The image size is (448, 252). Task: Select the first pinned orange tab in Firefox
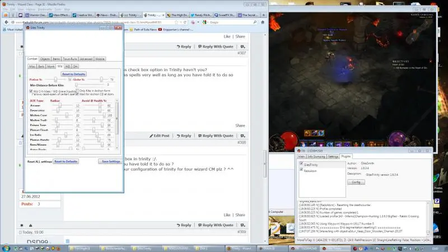[x=5, y=15]
